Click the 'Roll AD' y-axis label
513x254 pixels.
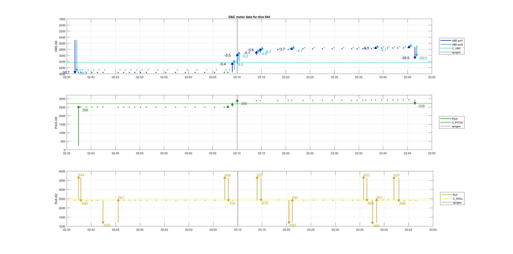pos(56,199)
